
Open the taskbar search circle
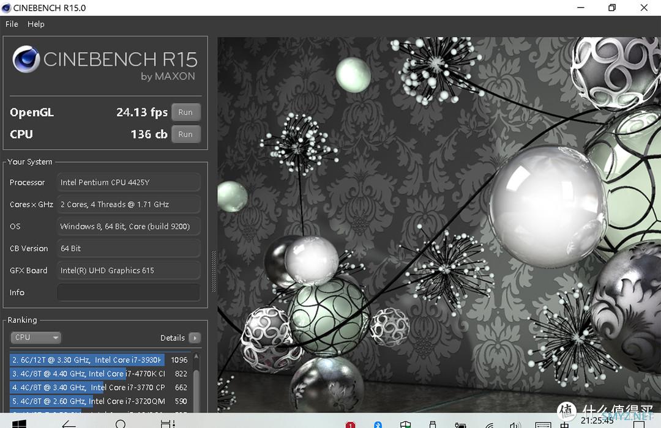[121, 424]
